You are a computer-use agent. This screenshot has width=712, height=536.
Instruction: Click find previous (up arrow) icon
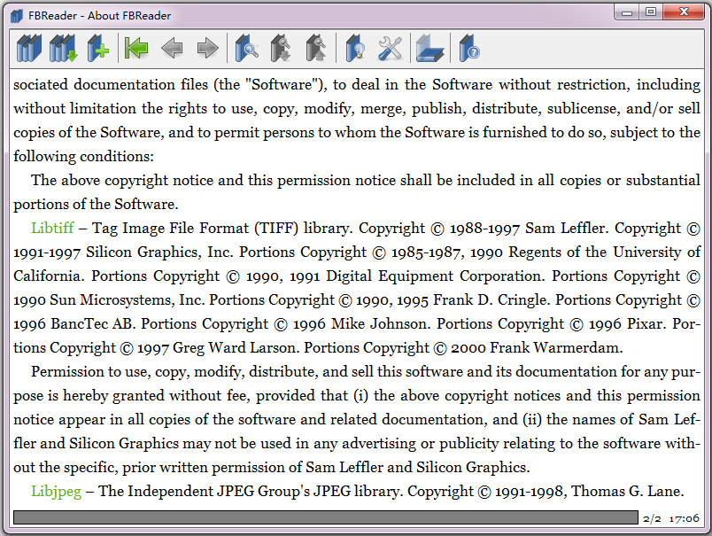(315, 48)
